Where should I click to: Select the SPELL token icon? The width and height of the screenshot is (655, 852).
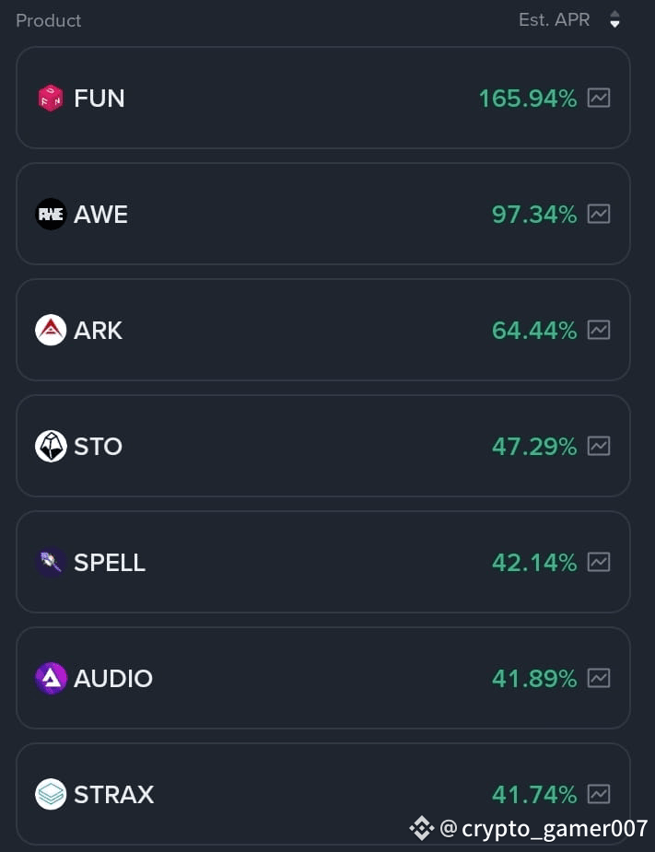(51, 562)
